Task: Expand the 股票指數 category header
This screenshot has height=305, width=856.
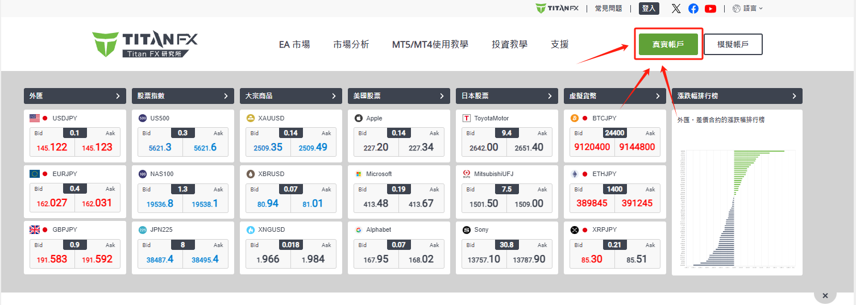Action: tap(183, 96)
